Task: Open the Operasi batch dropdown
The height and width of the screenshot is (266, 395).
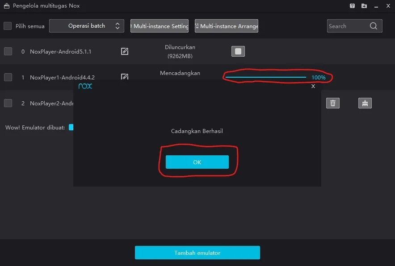Action: pyautogui.click(x=87, y=26)
